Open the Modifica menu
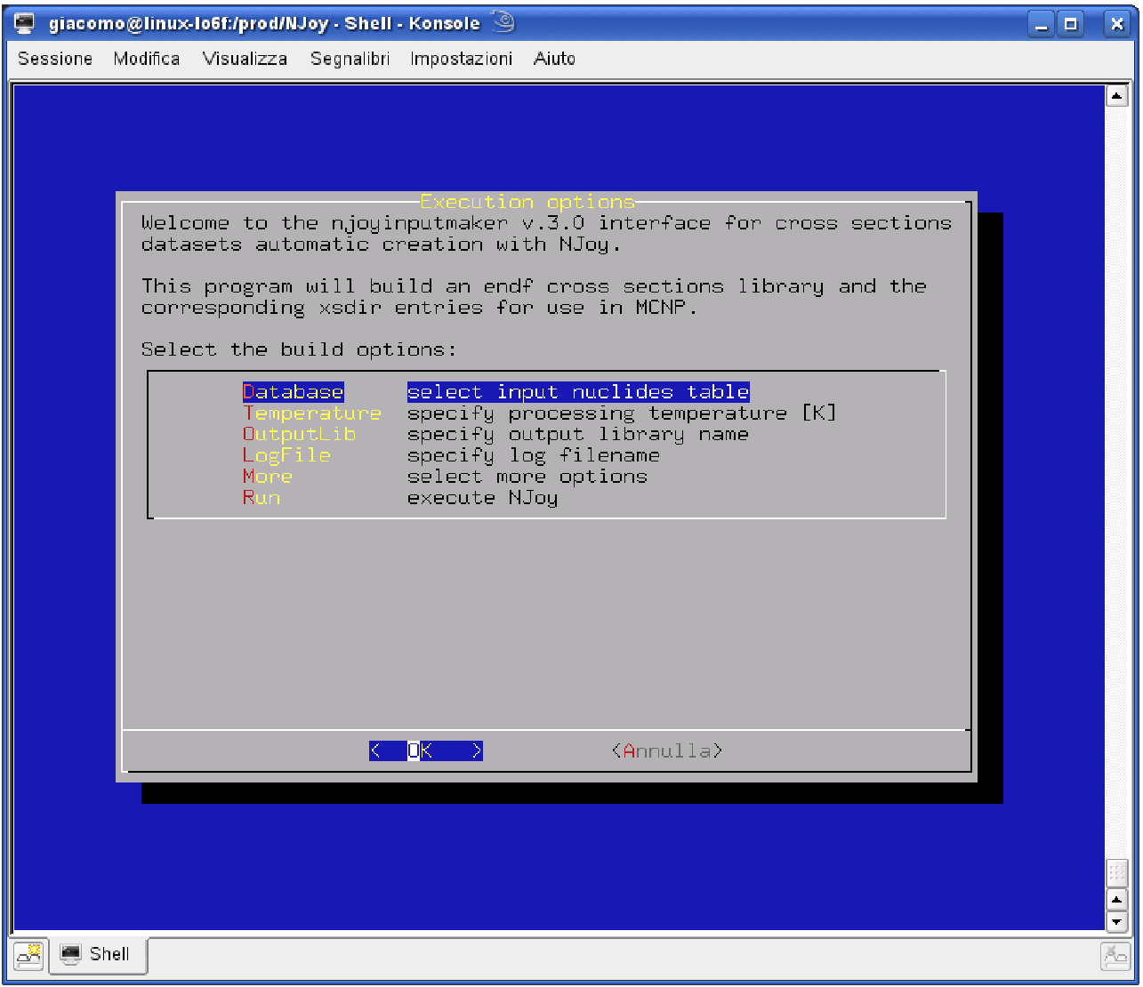1143x987 pixels. (x=147, y=59)
